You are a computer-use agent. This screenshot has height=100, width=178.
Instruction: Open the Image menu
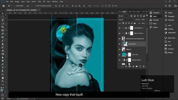(x=17, y=2)
